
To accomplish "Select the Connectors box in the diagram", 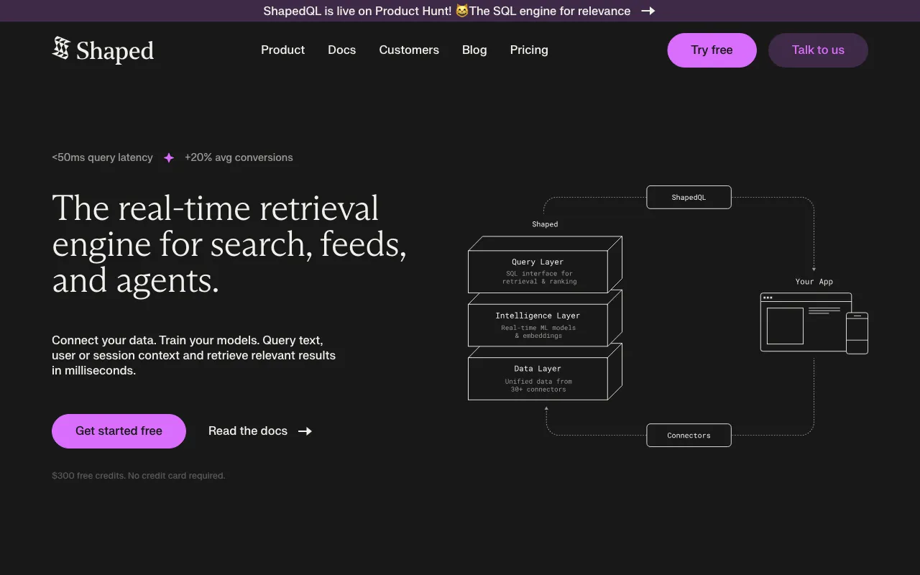I will 689,435.
